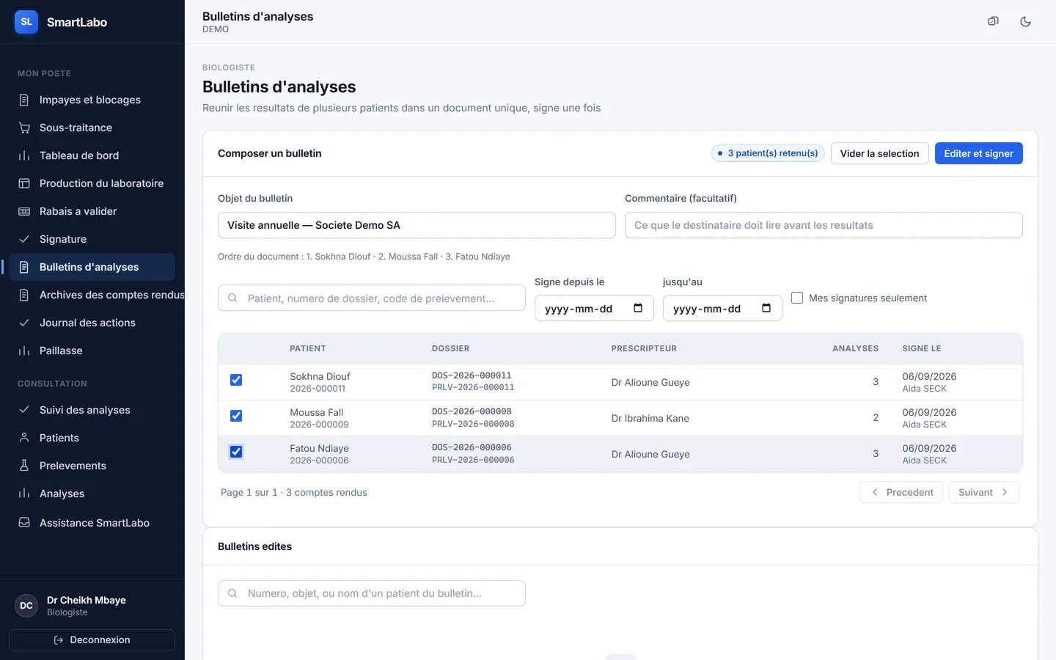This screenshot has height=660, width=1056.
Task: Uncheck the Fatou Ndiaye row checkbox
Action: tap(236, 452)
